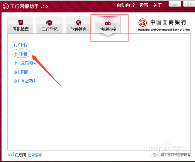Viewport: 195px width, 162px height.
Task: Click the 工行网银助手 v2.0 title text
Action: click(x=29, y=6)
